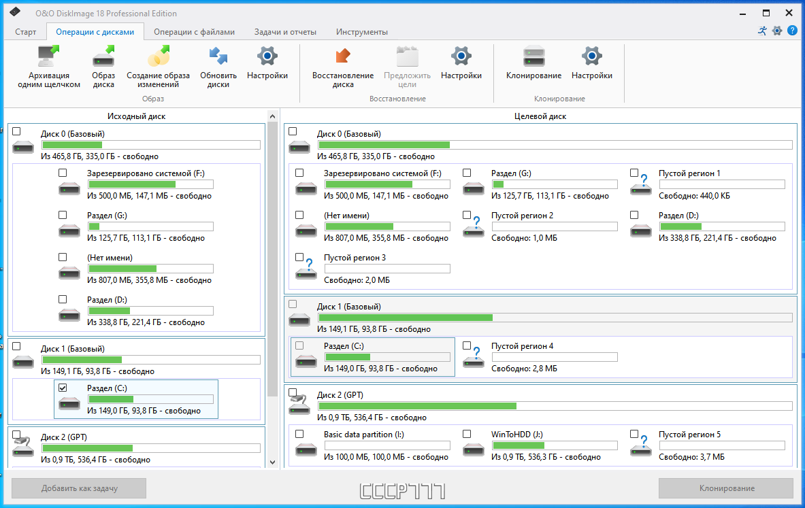Open the program options gear icon
Screen dimensions: 805x508
pos(777,31)
